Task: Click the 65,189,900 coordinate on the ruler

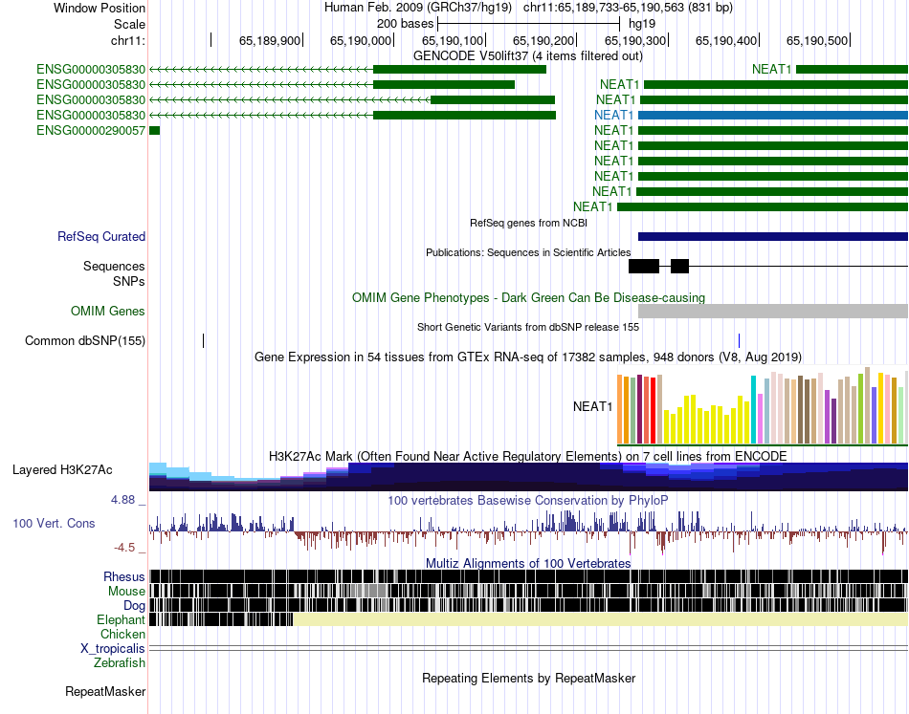Action: coord(270,40)
